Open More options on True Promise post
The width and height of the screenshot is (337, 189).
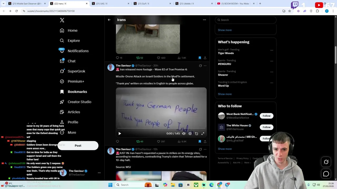click(x=205, y=66)
